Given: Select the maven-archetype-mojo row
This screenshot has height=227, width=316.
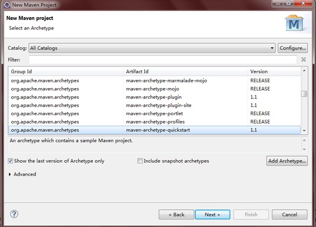Looking at the screenshot, I should pos(154,89).
